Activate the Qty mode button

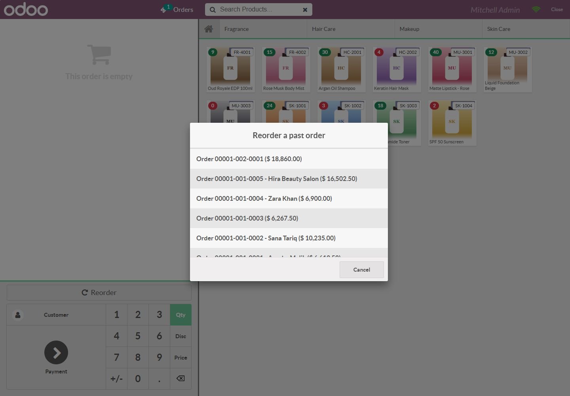pos(180,315)
